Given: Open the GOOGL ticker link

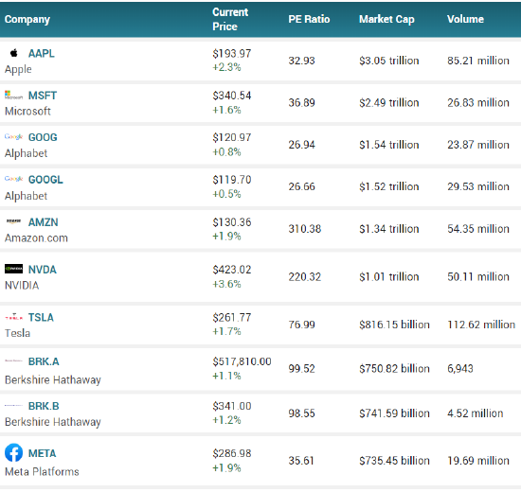Looking at the screenshot, I should [45, 180].
